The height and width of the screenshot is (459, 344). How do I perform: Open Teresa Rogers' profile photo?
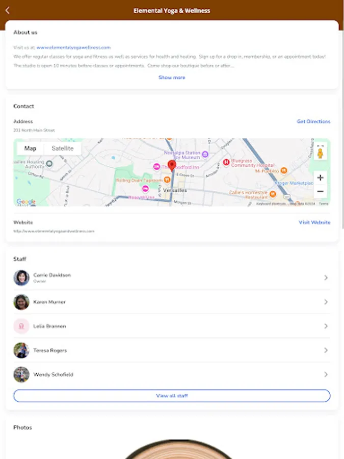point(21,350)
